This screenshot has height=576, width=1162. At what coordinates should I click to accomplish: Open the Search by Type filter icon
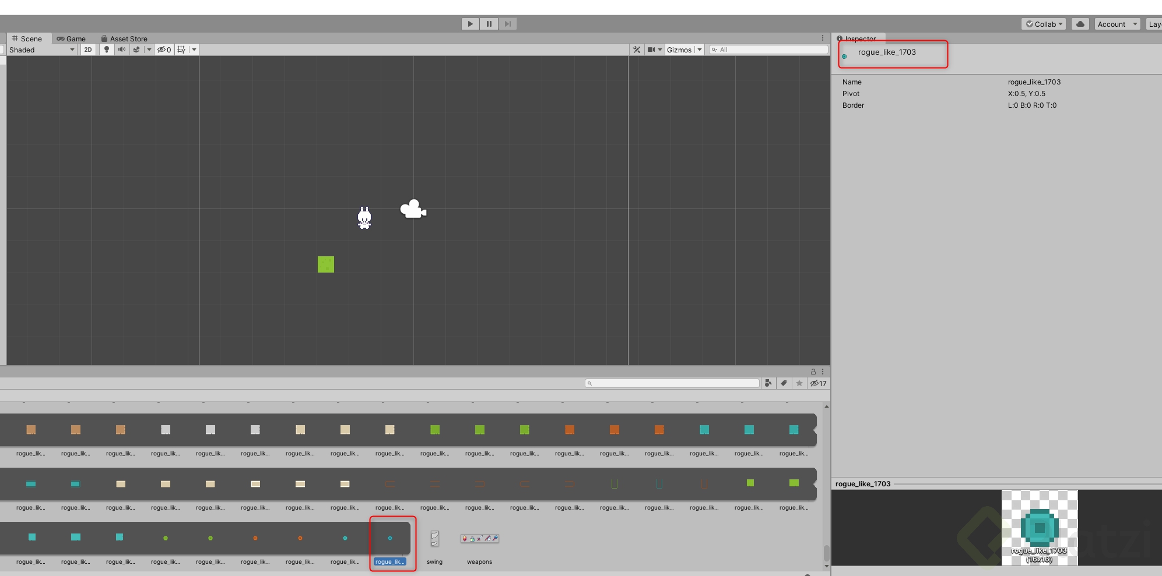click(768, 383)
